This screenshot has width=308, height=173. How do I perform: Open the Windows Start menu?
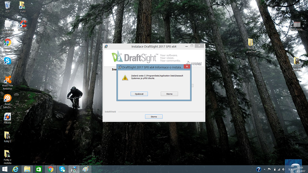4,169
